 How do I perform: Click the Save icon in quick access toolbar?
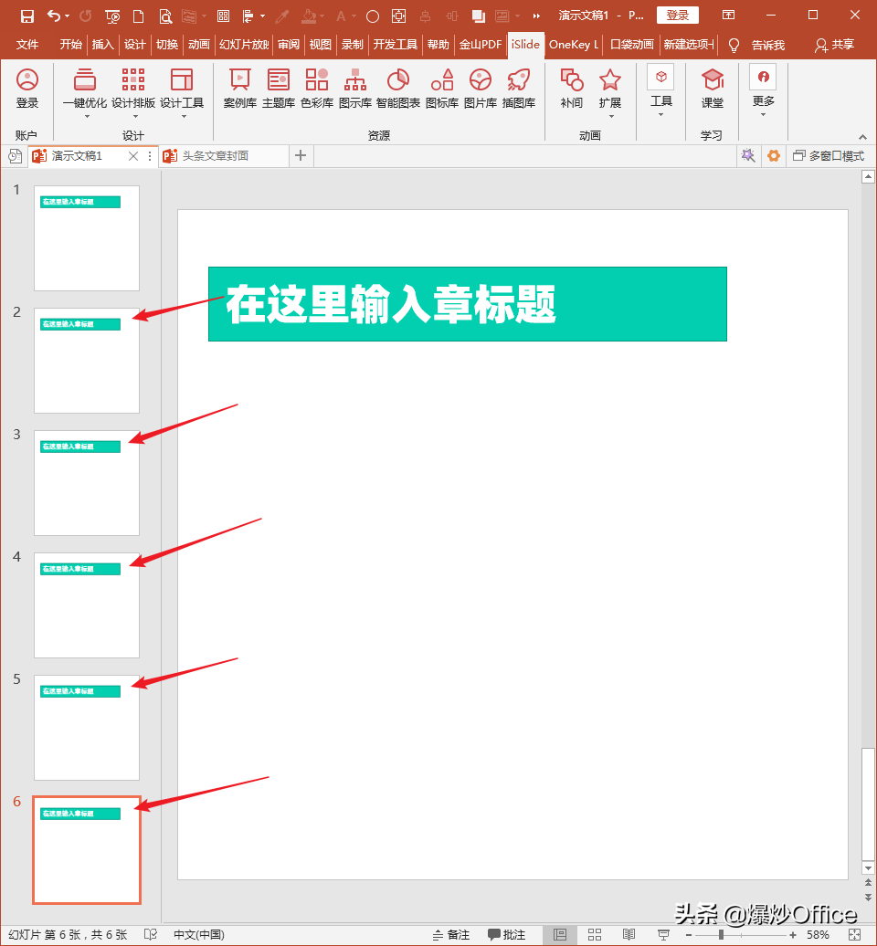click(x=27, y=16)
